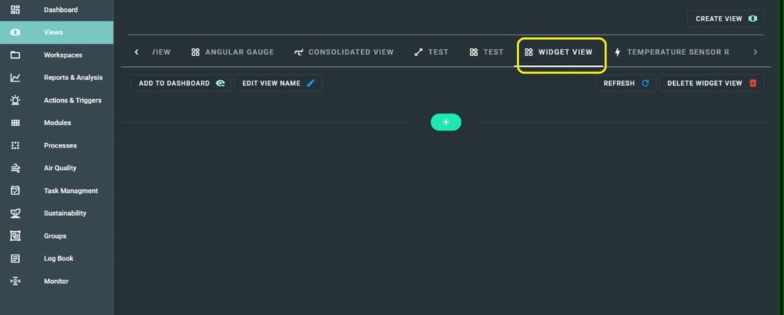Image resolution: width=784 pixels, height=315 pixels.
Task: Open Actions & Triggers in the sidebar
Action: pos(57,100)
